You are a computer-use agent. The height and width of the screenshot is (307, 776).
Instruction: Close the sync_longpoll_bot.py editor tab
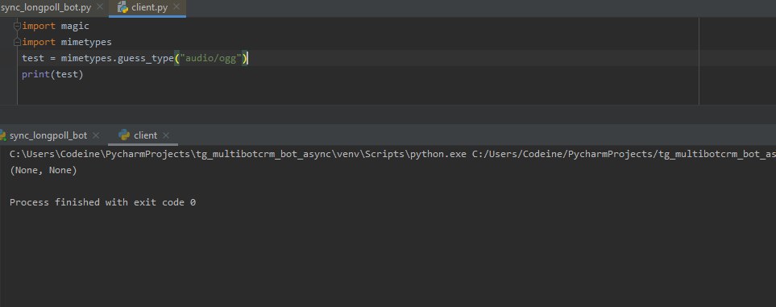100,7
